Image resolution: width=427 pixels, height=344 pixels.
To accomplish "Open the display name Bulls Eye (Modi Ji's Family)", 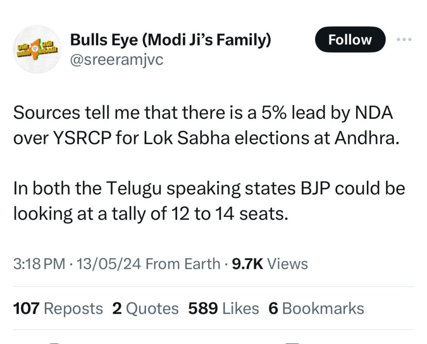I will coord(171,40).
